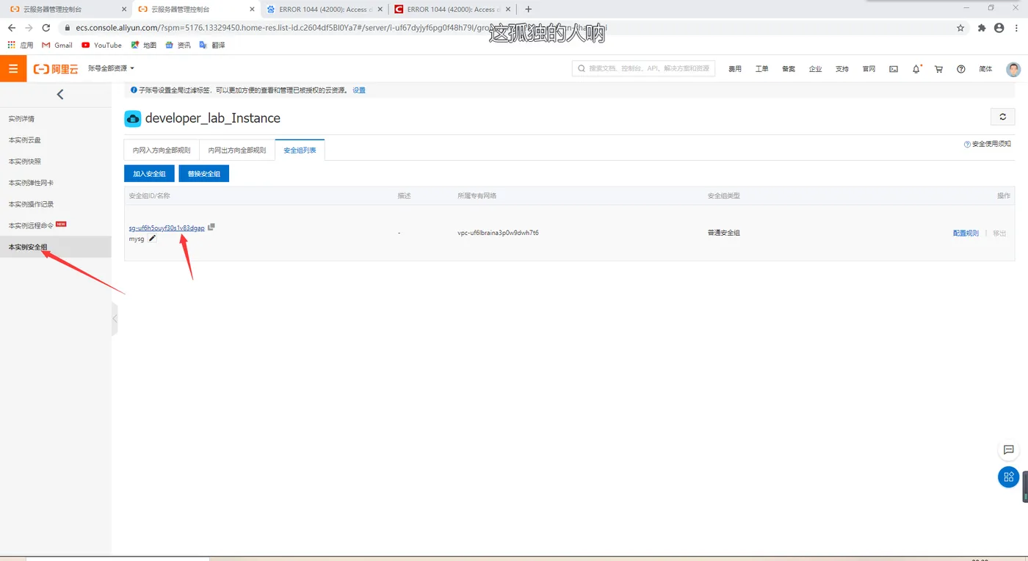Viewport: 1028px width, 561px height.
Task: Toggle the sidebar collapse handle
Action: tap(115, 319)
